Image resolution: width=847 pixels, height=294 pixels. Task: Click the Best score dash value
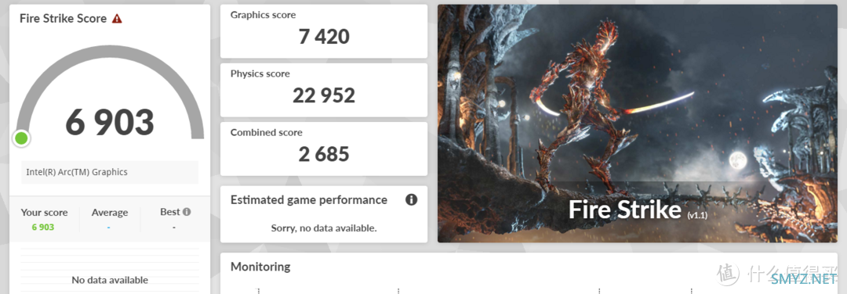click(x=174, y=228)
